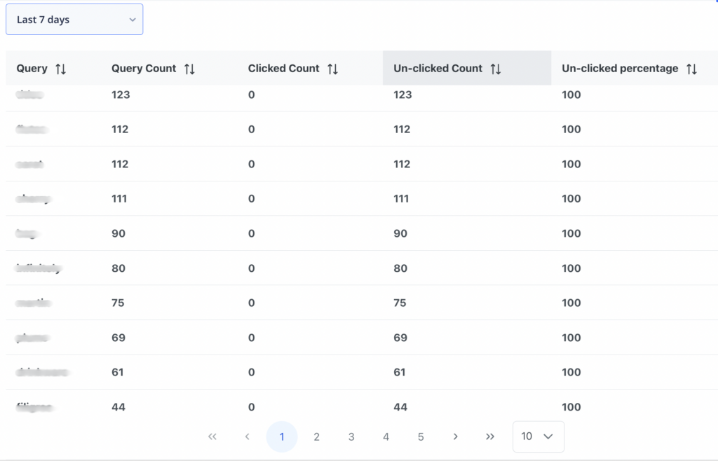
Task: Navigate to page 4
Action: click(386, 436)
